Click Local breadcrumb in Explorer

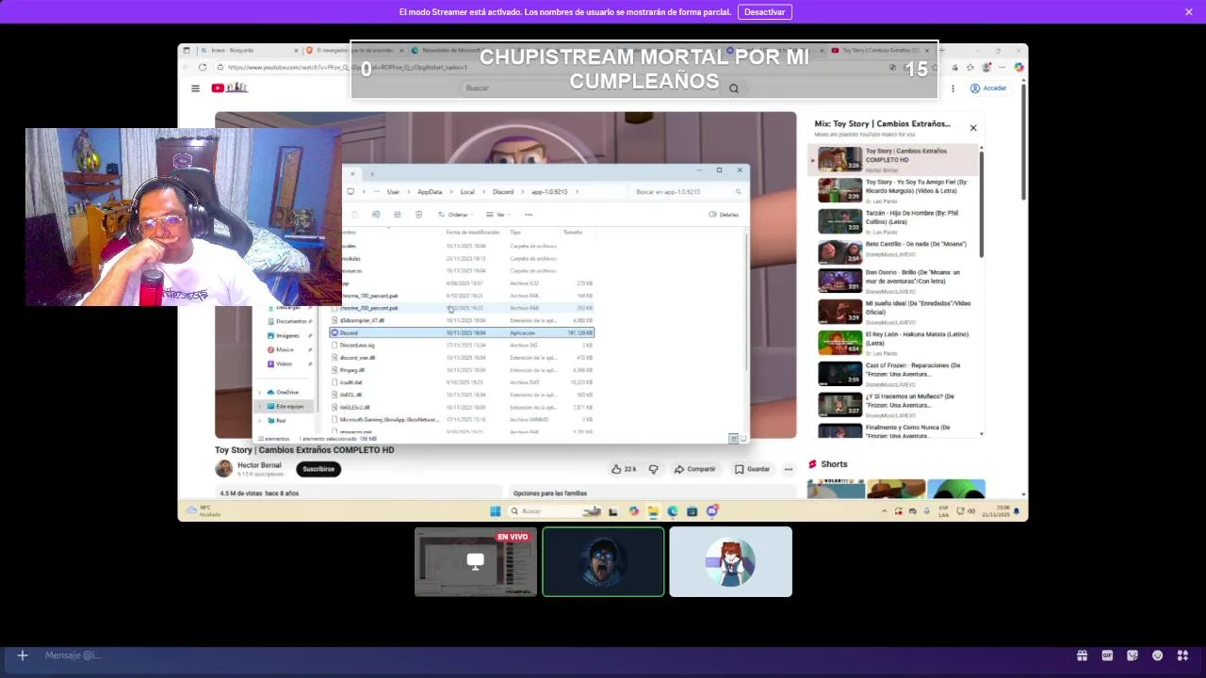(467, 192)
